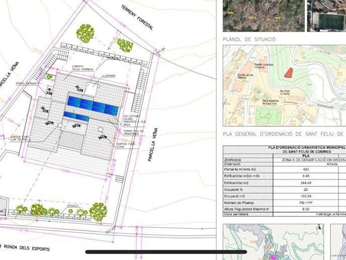The height and width of the screenshot is (260, 346).
Task: Click the 'PORXO ENTRADA' annotation
Action: point(26,84)
